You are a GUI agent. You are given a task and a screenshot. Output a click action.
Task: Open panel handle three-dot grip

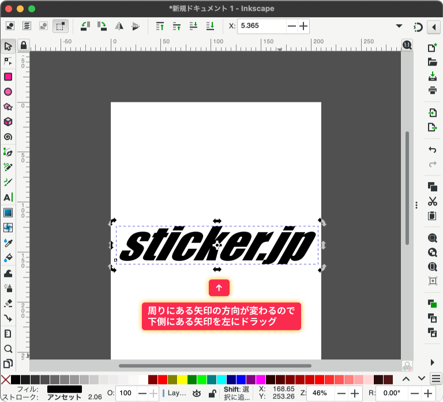click(416, 205)
